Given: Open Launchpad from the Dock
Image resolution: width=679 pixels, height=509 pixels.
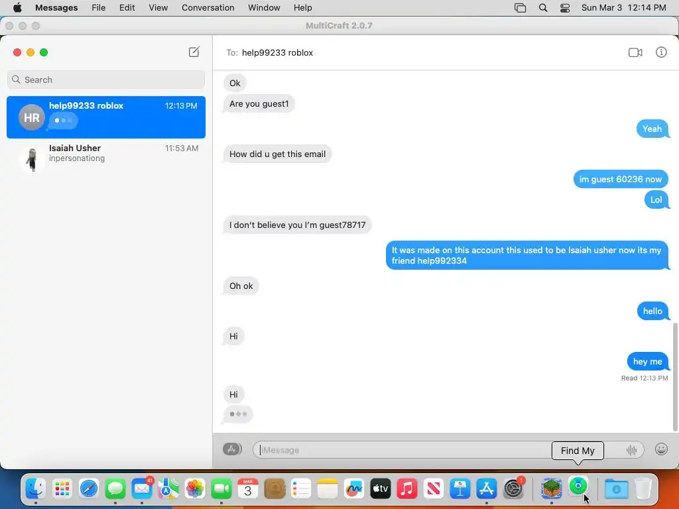Looking at the screenshot, I should [x=62, y=489].
